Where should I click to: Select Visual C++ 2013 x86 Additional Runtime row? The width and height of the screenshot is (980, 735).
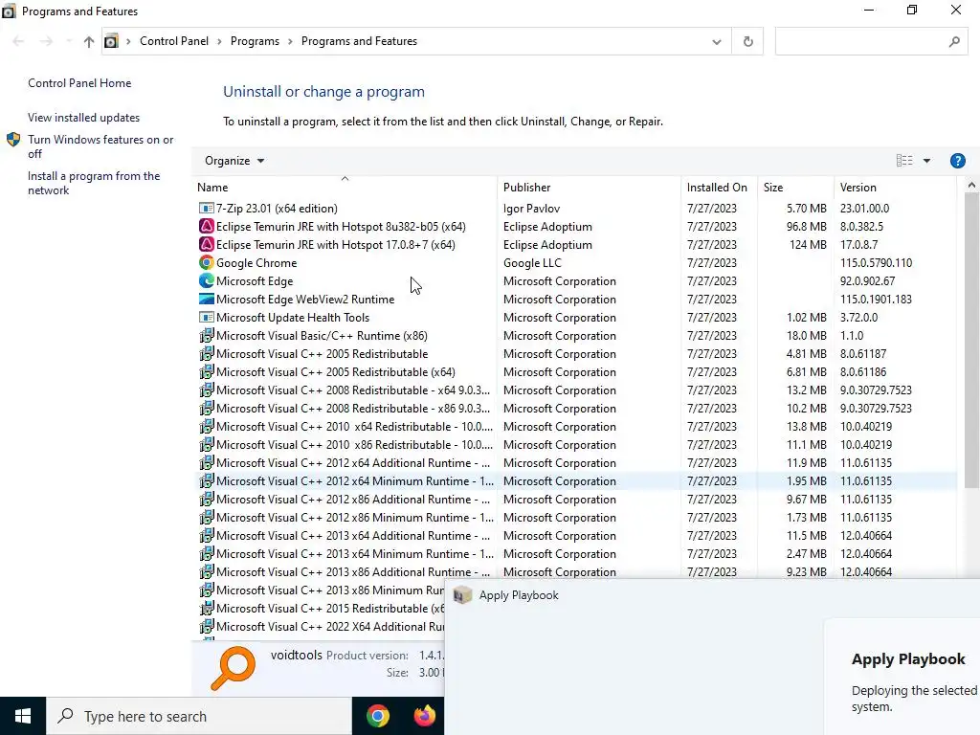tap(577, 571)
